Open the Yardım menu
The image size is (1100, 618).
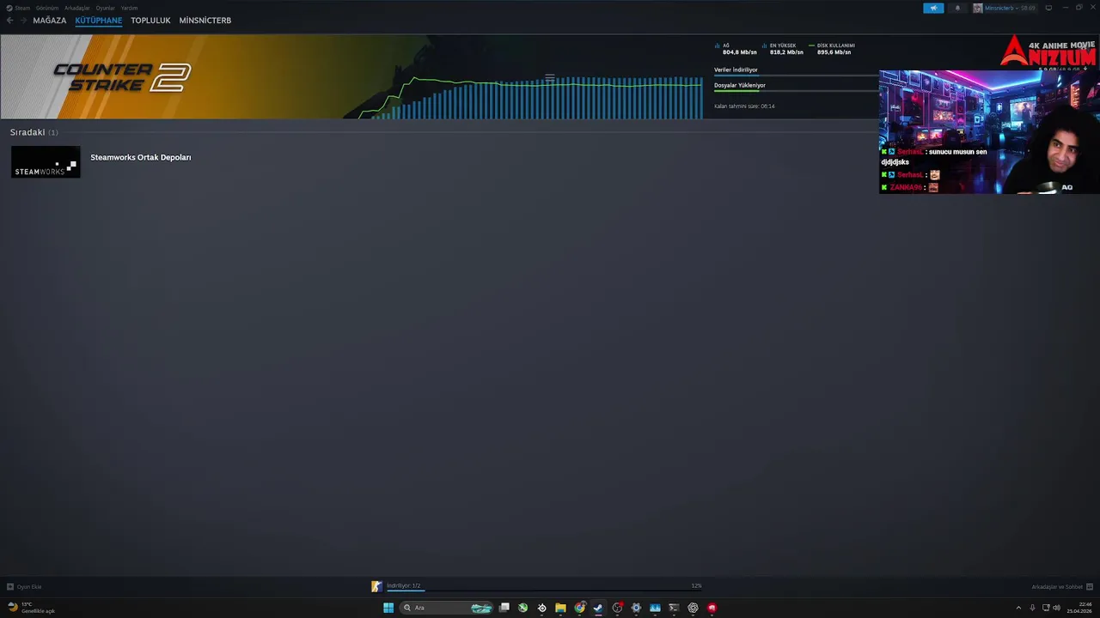130,8
